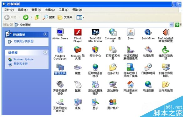
Task: Open the Windows Update link
Action: [x=23, y=59]
